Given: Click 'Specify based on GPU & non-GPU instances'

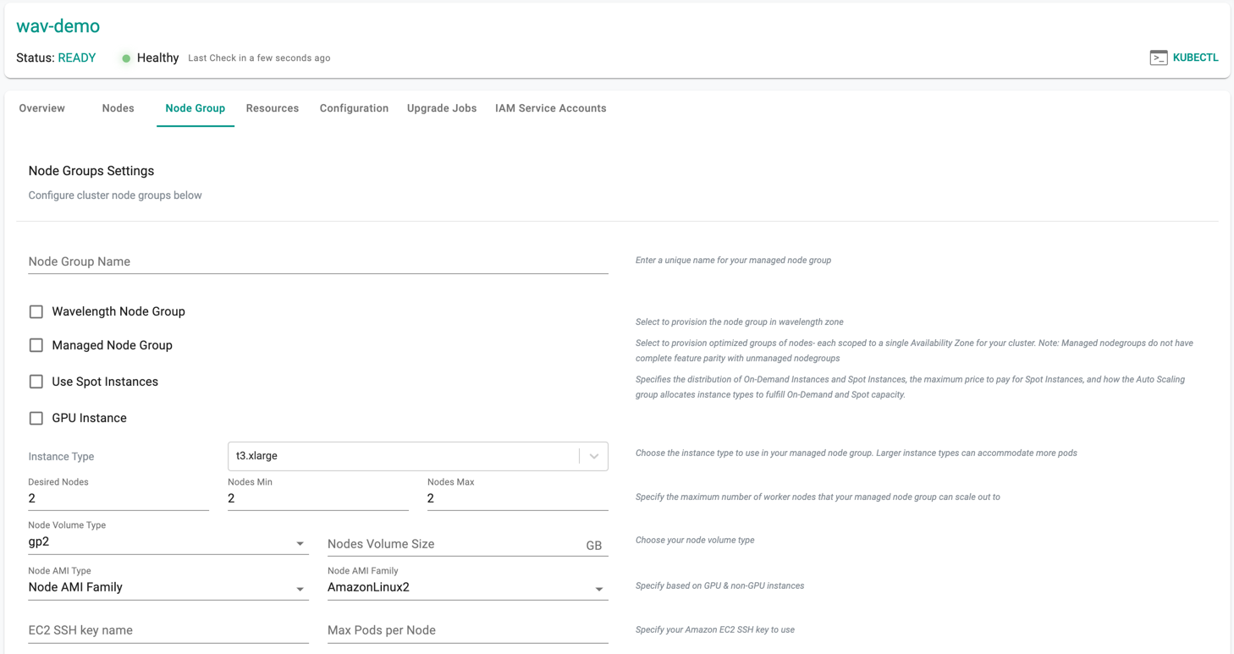Looking at the screenshot, I should point(720,585).
